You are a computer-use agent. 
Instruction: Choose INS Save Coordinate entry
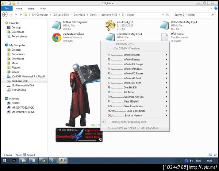[135, 106]
